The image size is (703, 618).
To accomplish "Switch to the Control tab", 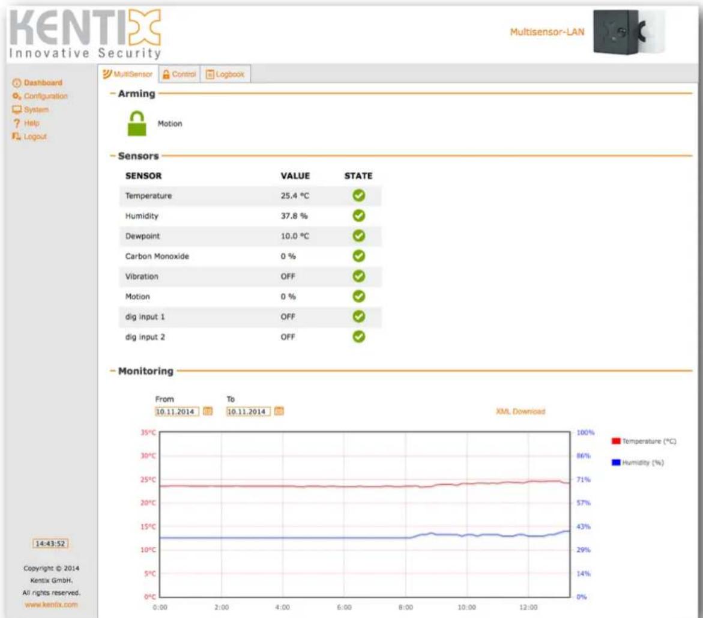I will pyautogui.click(x=180, y=74).
